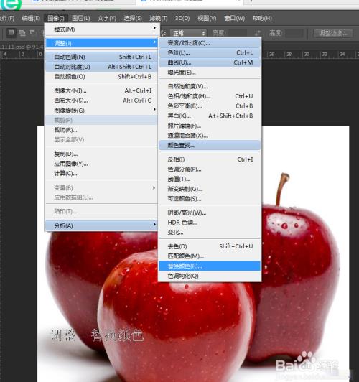Open 画布大小(S)... dialog
This screenshot has width=359, height=382.
coord(102,101)
